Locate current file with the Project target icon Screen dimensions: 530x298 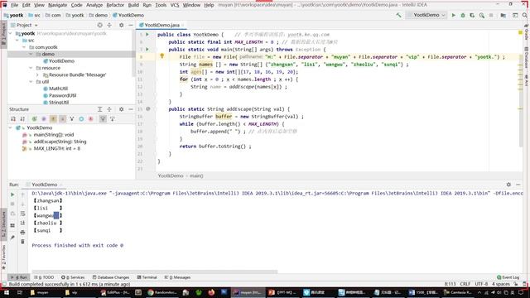(99, 25)
